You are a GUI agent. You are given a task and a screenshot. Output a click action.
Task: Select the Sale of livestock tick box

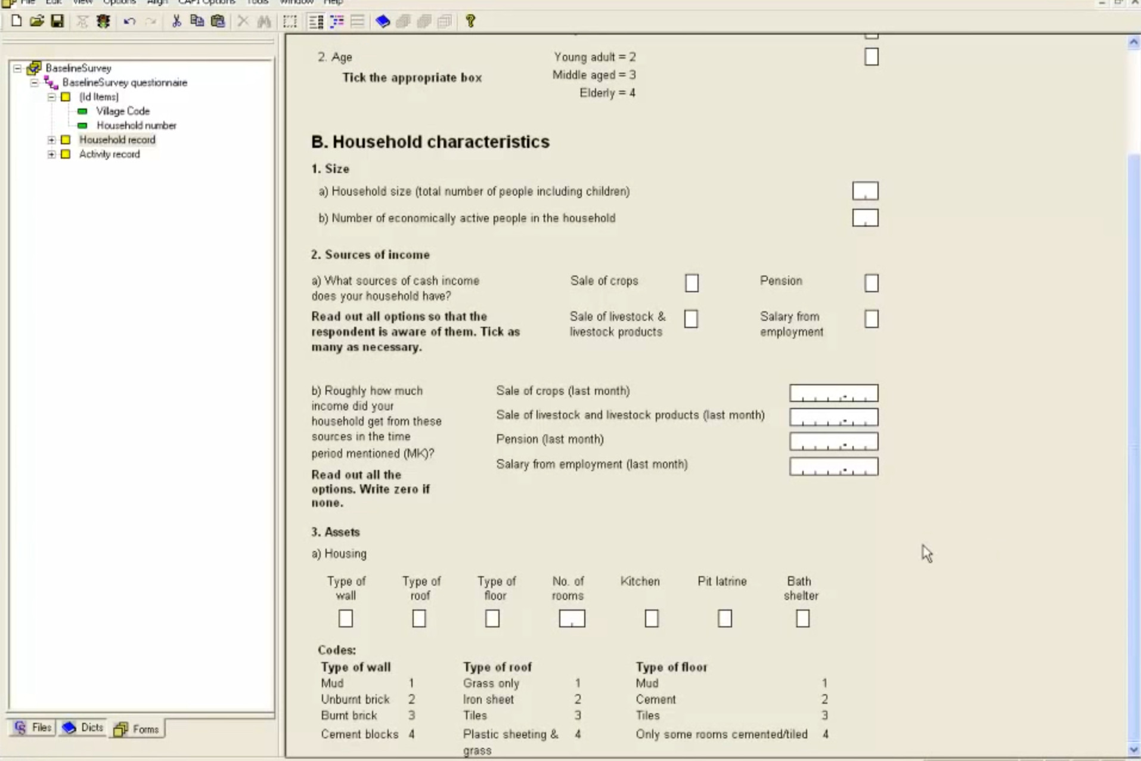click(x=691, y=319)
